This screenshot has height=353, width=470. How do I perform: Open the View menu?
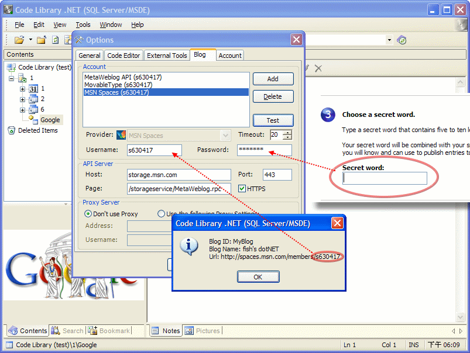[60, 25]
